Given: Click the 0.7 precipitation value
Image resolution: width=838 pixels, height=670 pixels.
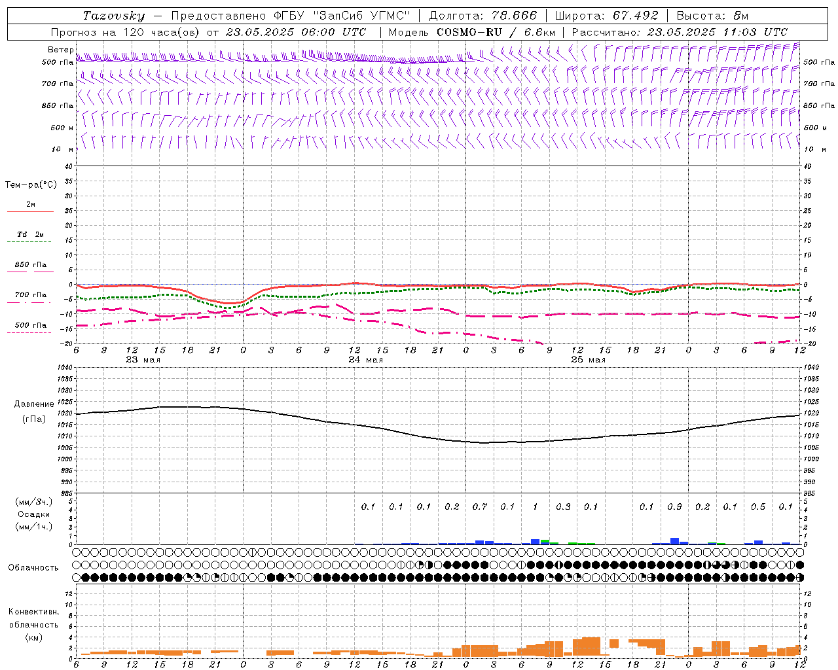Looking at the screenshot, I should tap(479, 506).
